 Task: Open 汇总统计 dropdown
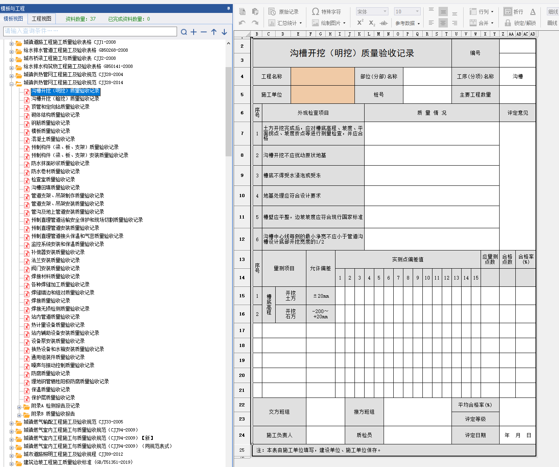tap(285, 23)
